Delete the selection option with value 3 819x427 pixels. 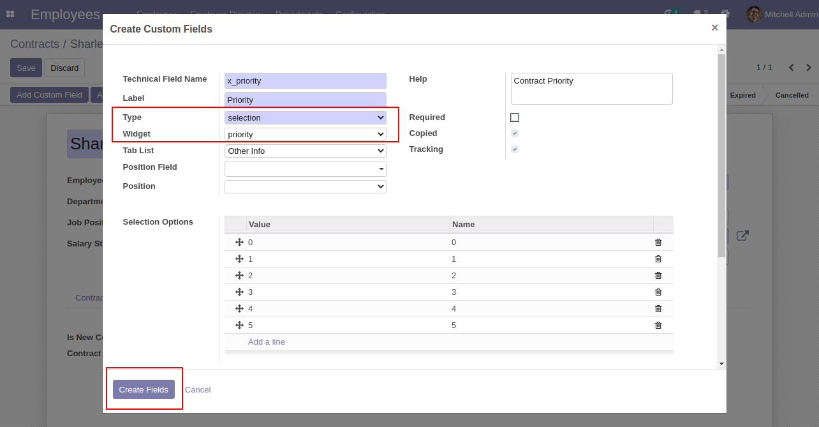(658, 292)
